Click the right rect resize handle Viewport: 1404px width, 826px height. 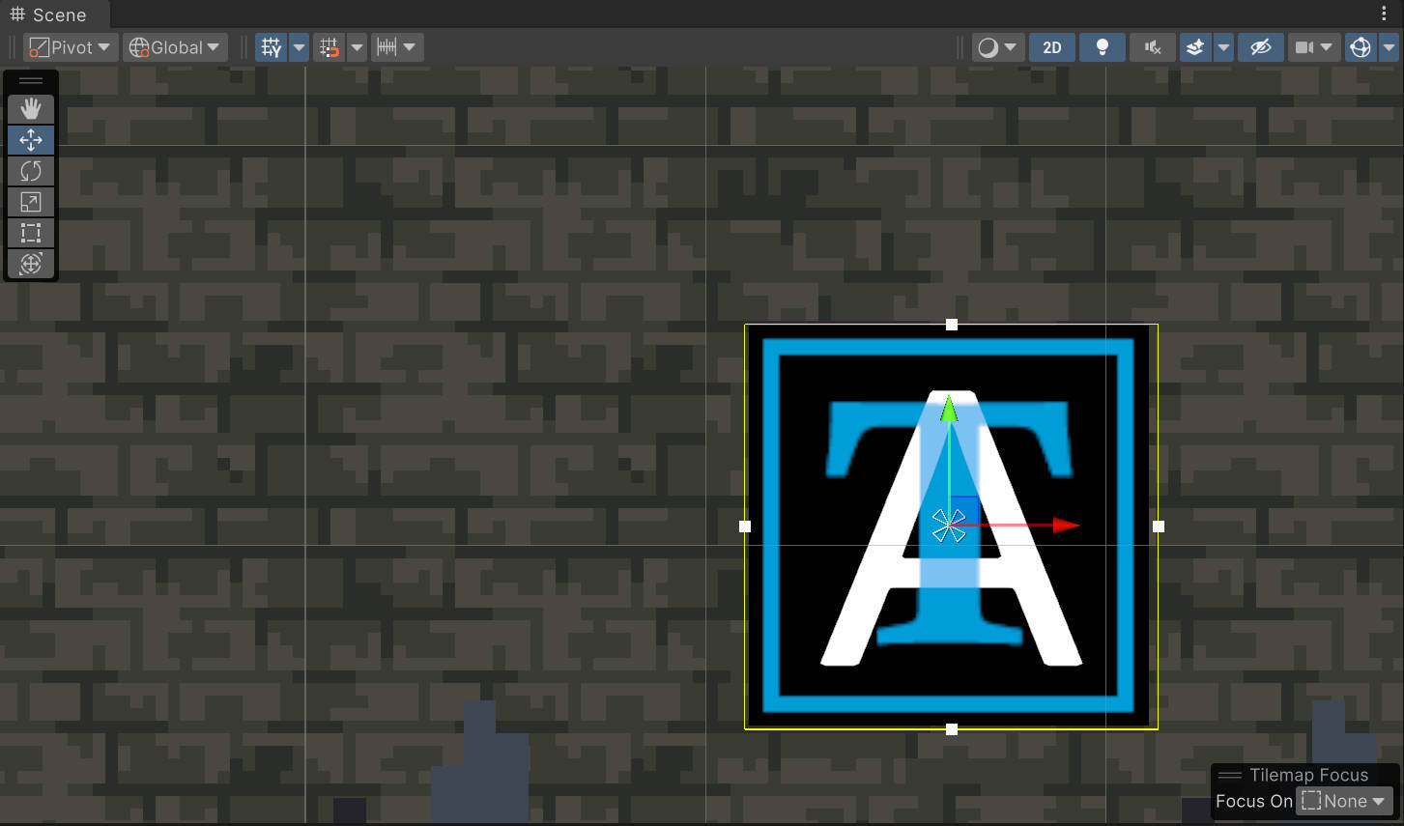tap(1159, 527)
